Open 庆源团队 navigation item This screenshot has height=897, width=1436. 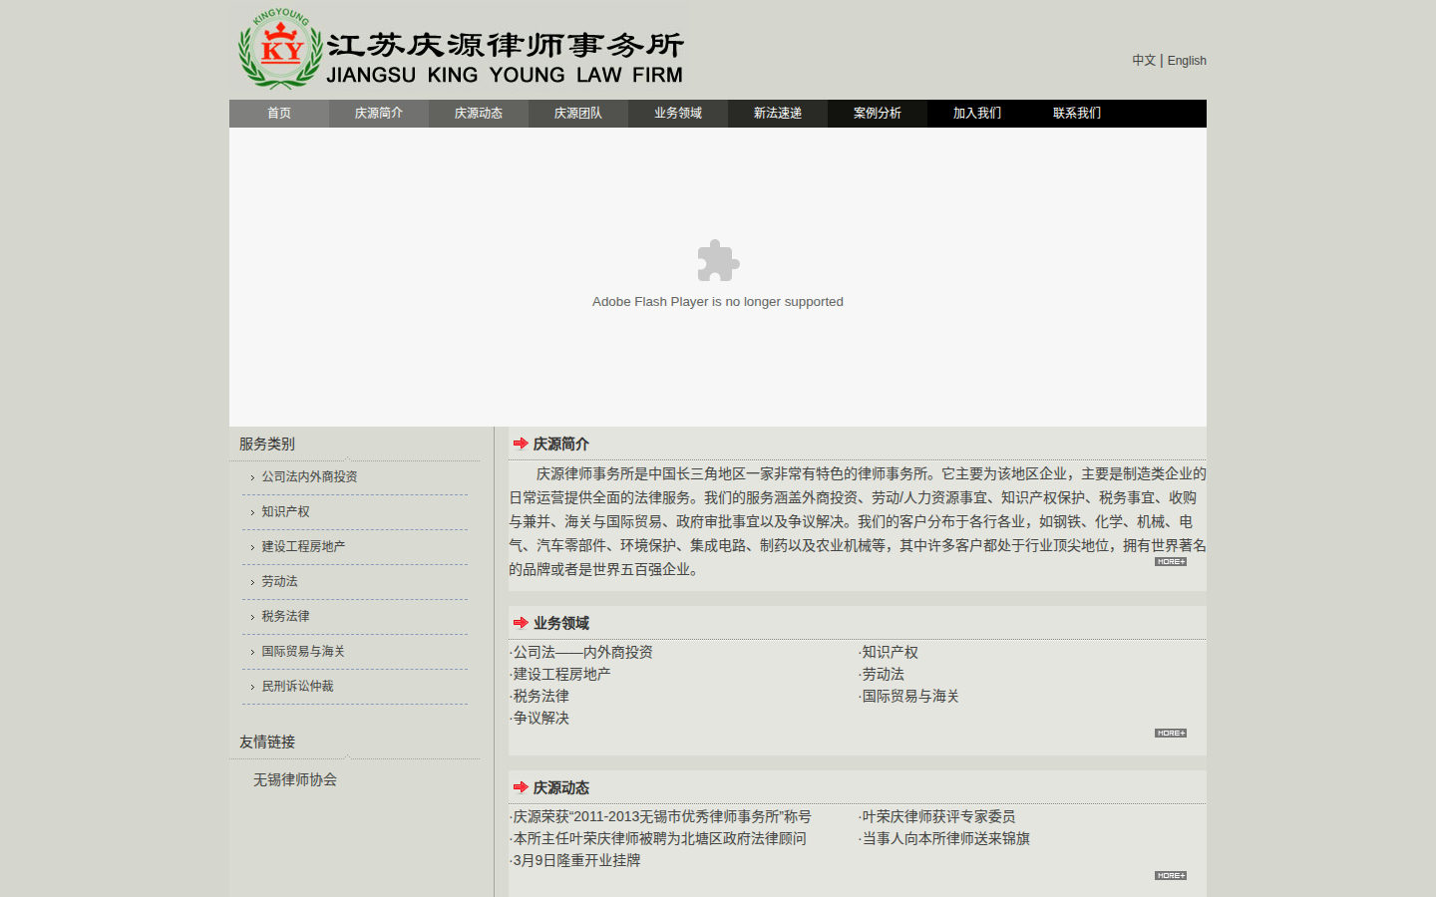(578, 114)
